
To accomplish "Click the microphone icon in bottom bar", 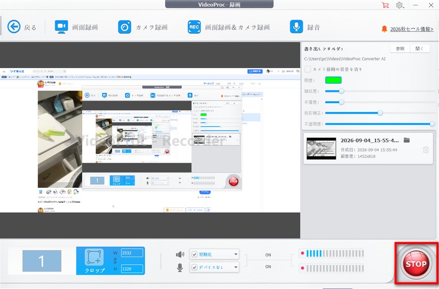I will pyautogui.click(x=180, y=267).
